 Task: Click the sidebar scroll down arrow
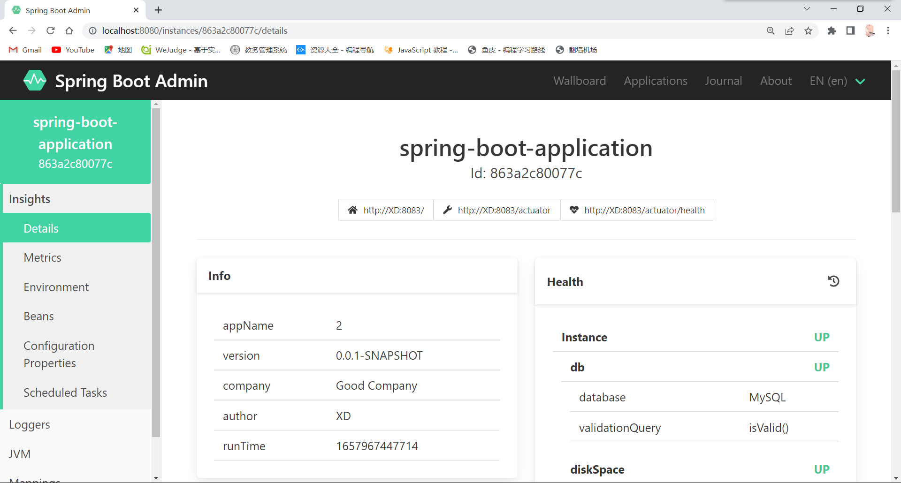pyautogui.click(x=156, y=478)
